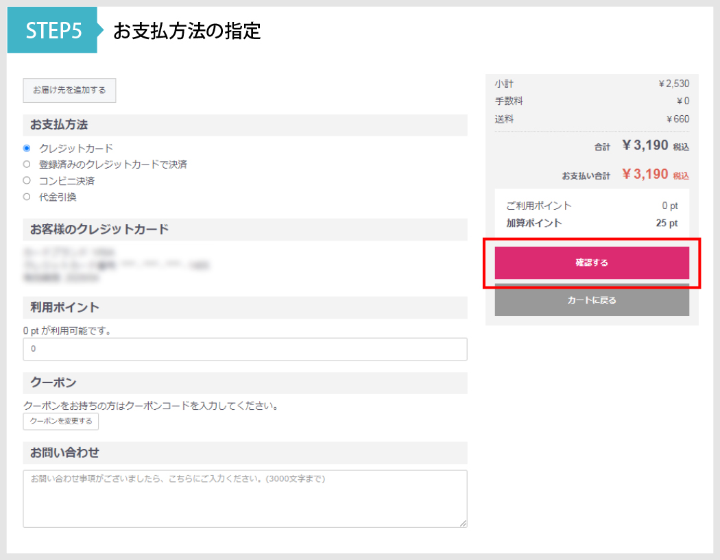Click the 加算ポイント 25 pt value
The width and height of the screenshot is (720, 560).
coord(666,223)
